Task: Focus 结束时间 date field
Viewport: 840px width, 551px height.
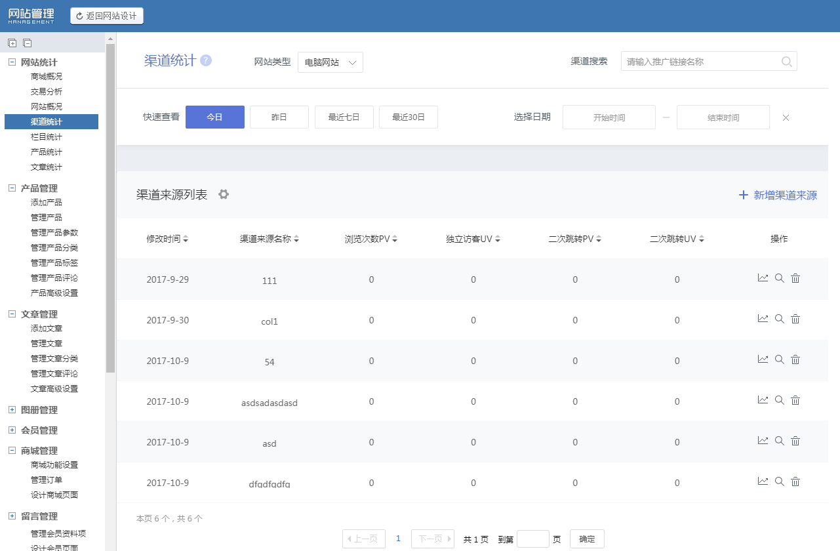Action: [x=723, y=117]
